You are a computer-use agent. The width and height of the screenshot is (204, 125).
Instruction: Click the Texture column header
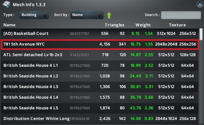[177, 25]
